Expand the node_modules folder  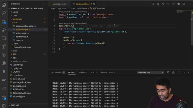20,61
